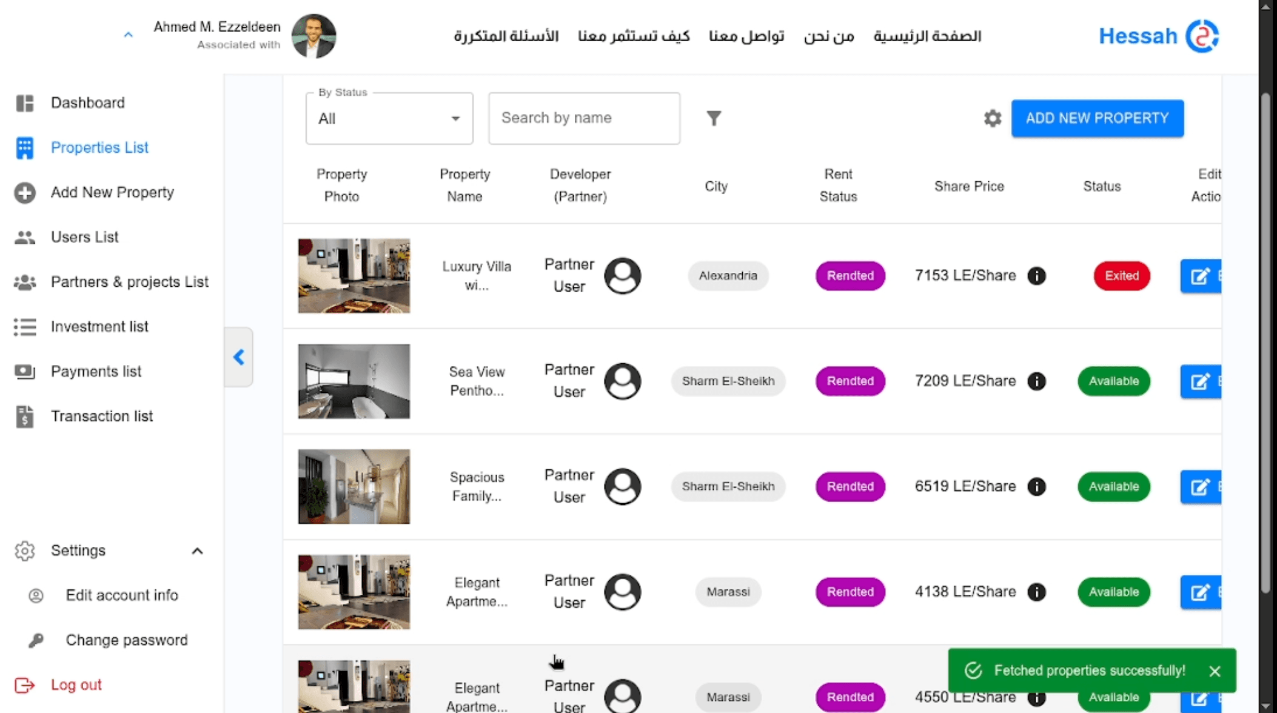
Task: Click the Payments list icon
Action: [24, 371]
